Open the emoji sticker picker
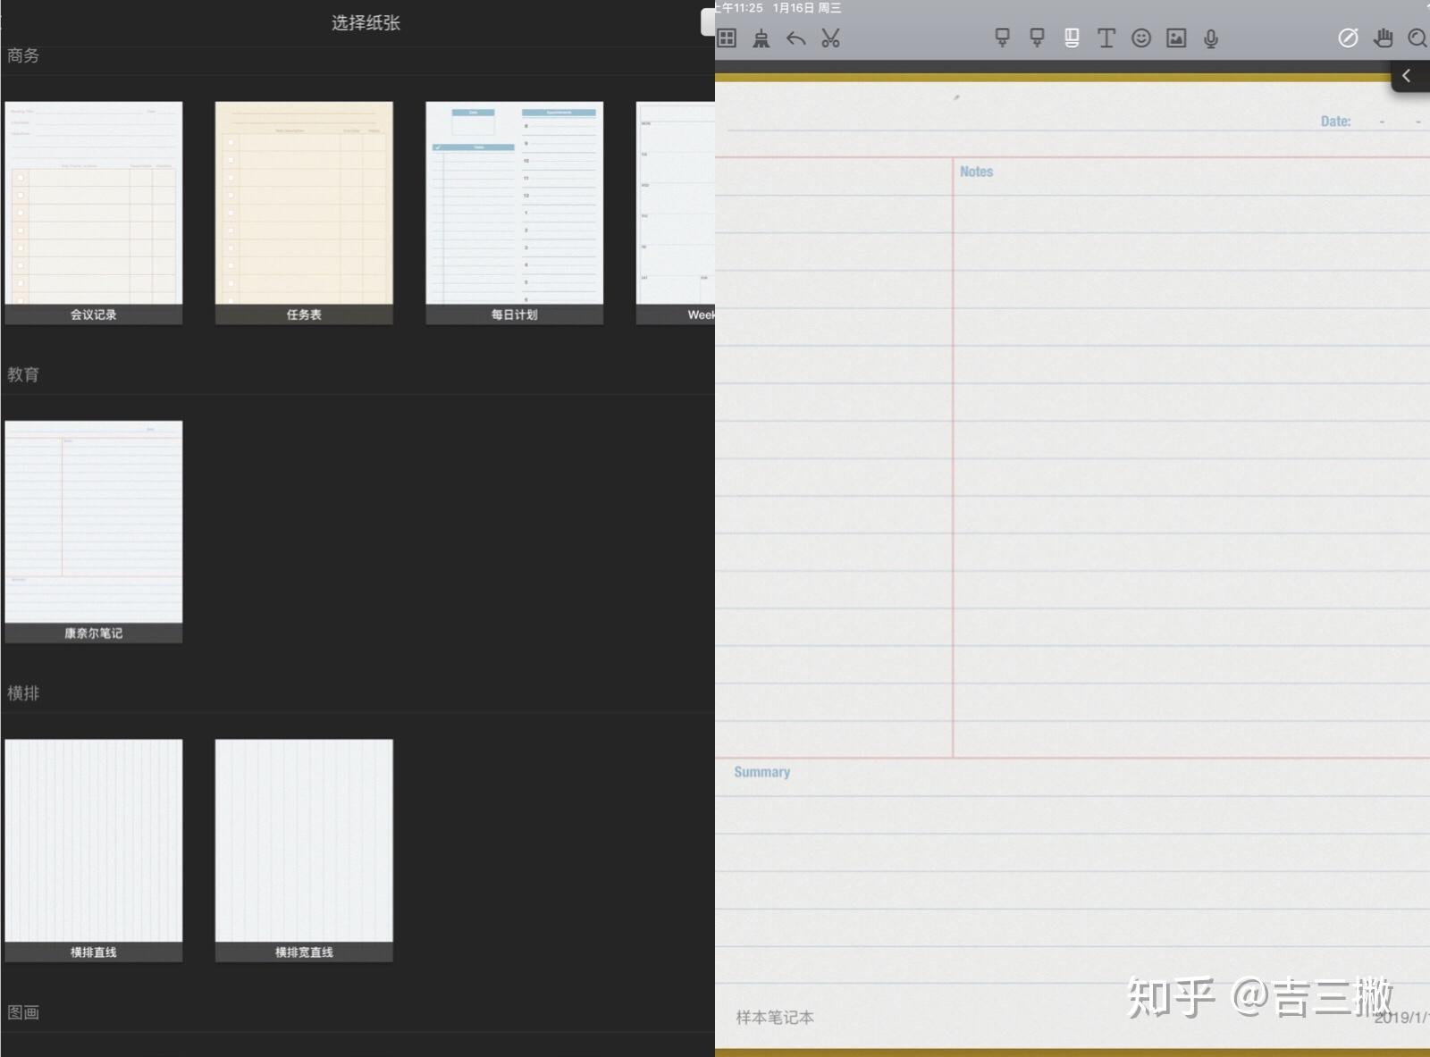 coord(1141,38)
